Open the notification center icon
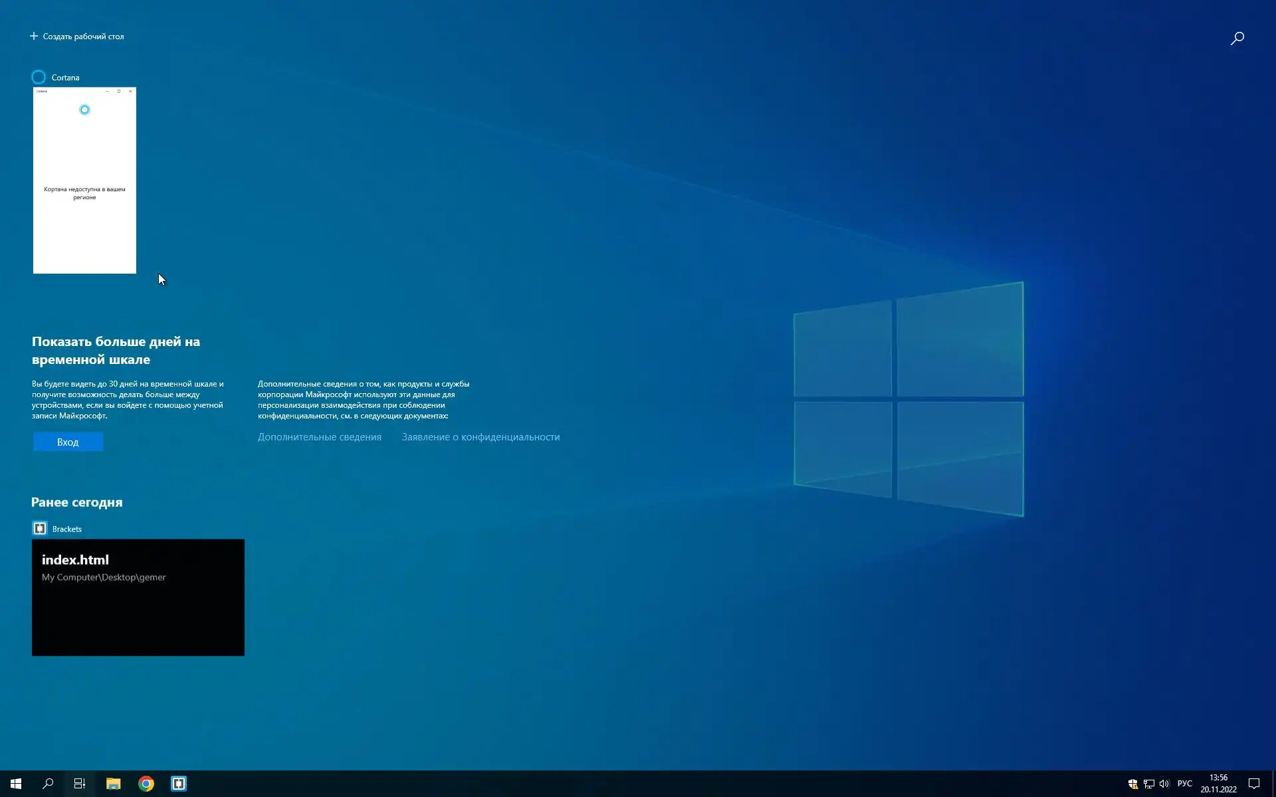The height and width of the screenshot is (797, 1276). (1254, 784)
